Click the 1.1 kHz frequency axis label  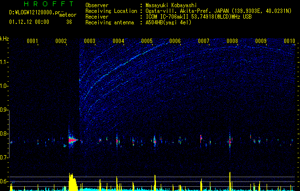[x=4, y=62]
